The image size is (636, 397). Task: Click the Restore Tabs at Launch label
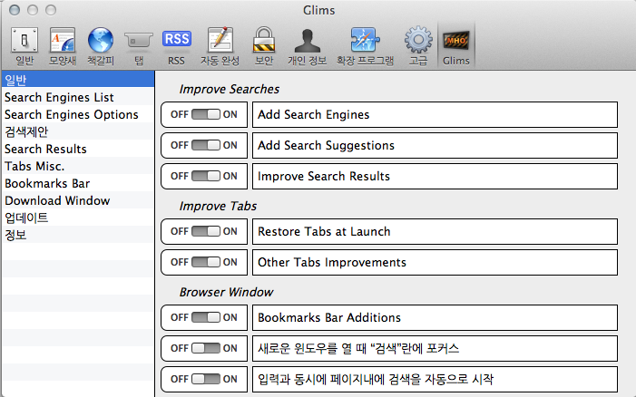point(435,231)
